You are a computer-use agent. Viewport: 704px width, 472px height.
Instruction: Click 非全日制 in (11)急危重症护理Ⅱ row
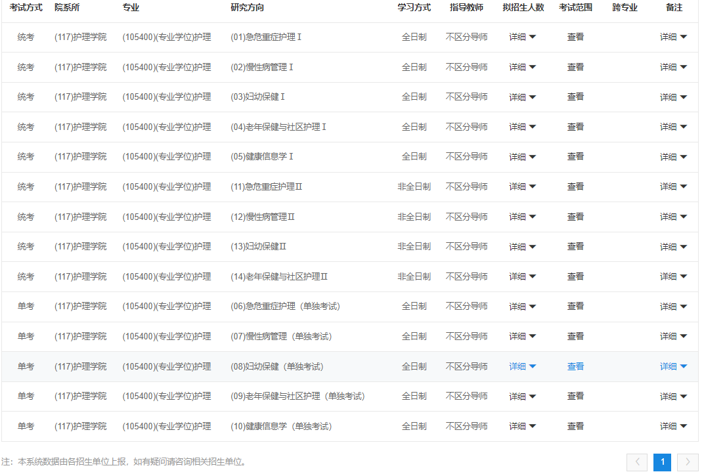pyautogui.click(x=414, y=186)
